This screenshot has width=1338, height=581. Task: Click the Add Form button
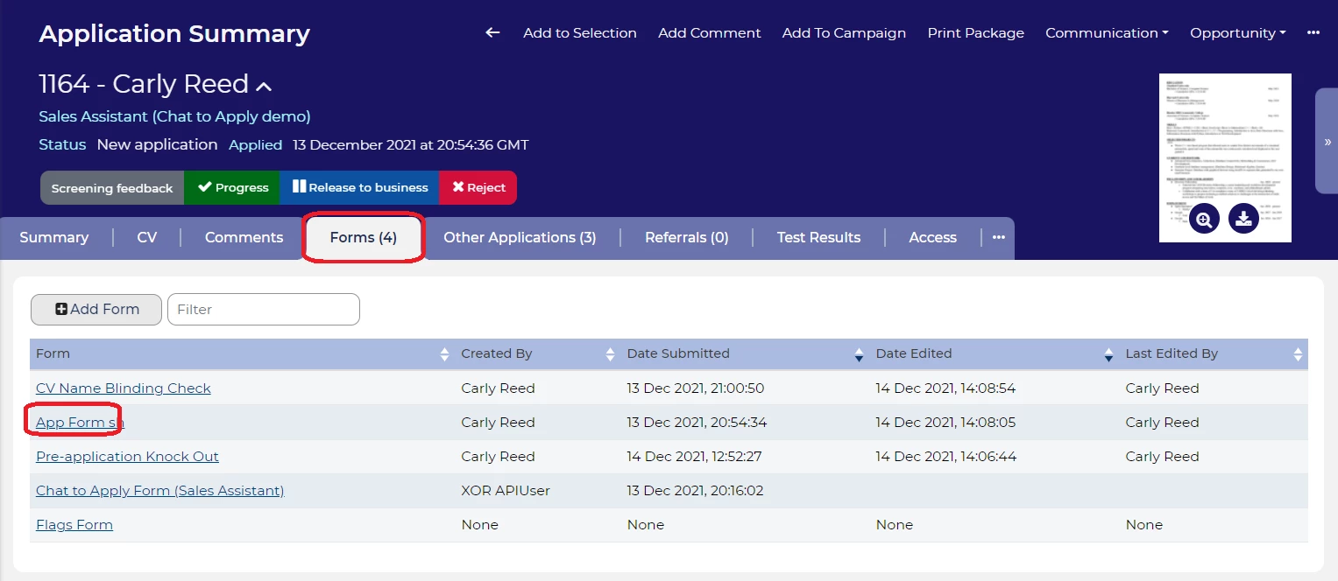96,309
